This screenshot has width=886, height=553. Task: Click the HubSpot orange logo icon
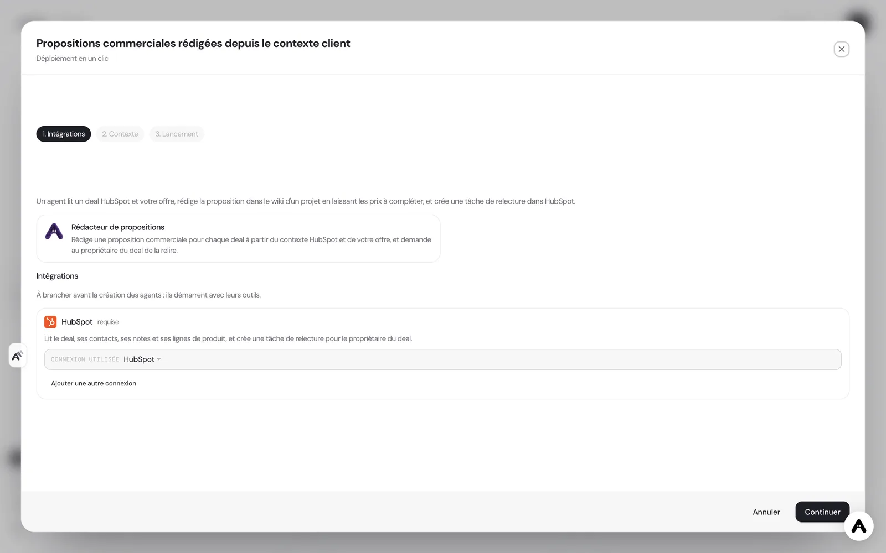[50, 322]
